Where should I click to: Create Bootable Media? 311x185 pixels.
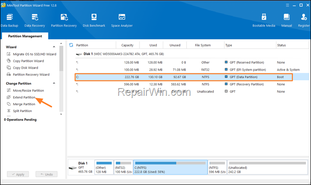tap(264, 21)
